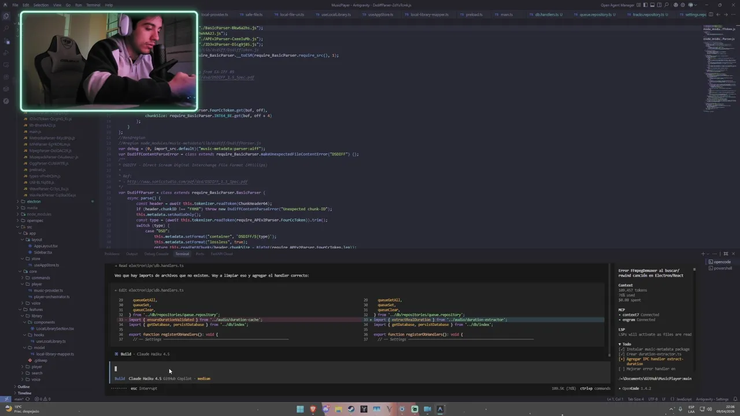Expand the media folder
The width and height of the screenshot is (740, 416).
coord(32,207)
